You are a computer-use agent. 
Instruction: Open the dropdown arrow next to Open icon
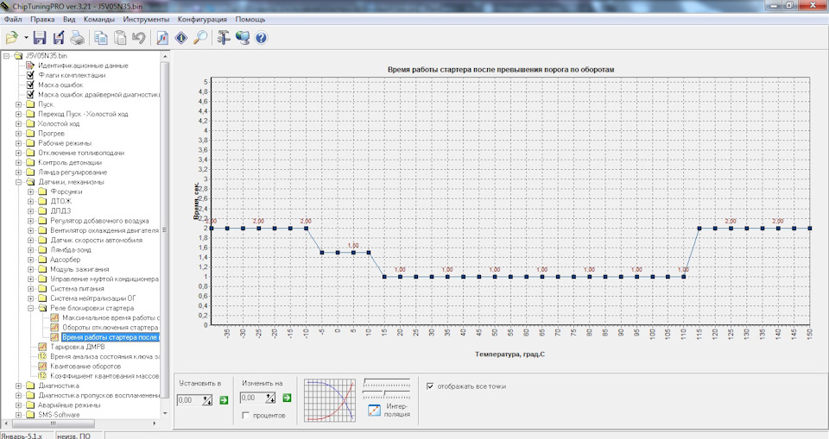point(26,38)
